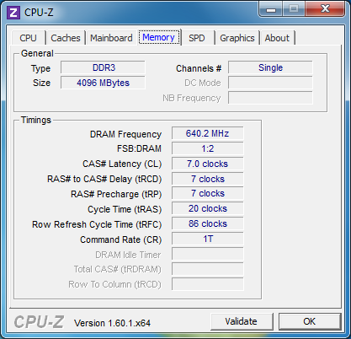Click the 'Row Refresh Cycle Time (tRFC)' label
Screen dimensions: 351x339
tap(97, 224)
